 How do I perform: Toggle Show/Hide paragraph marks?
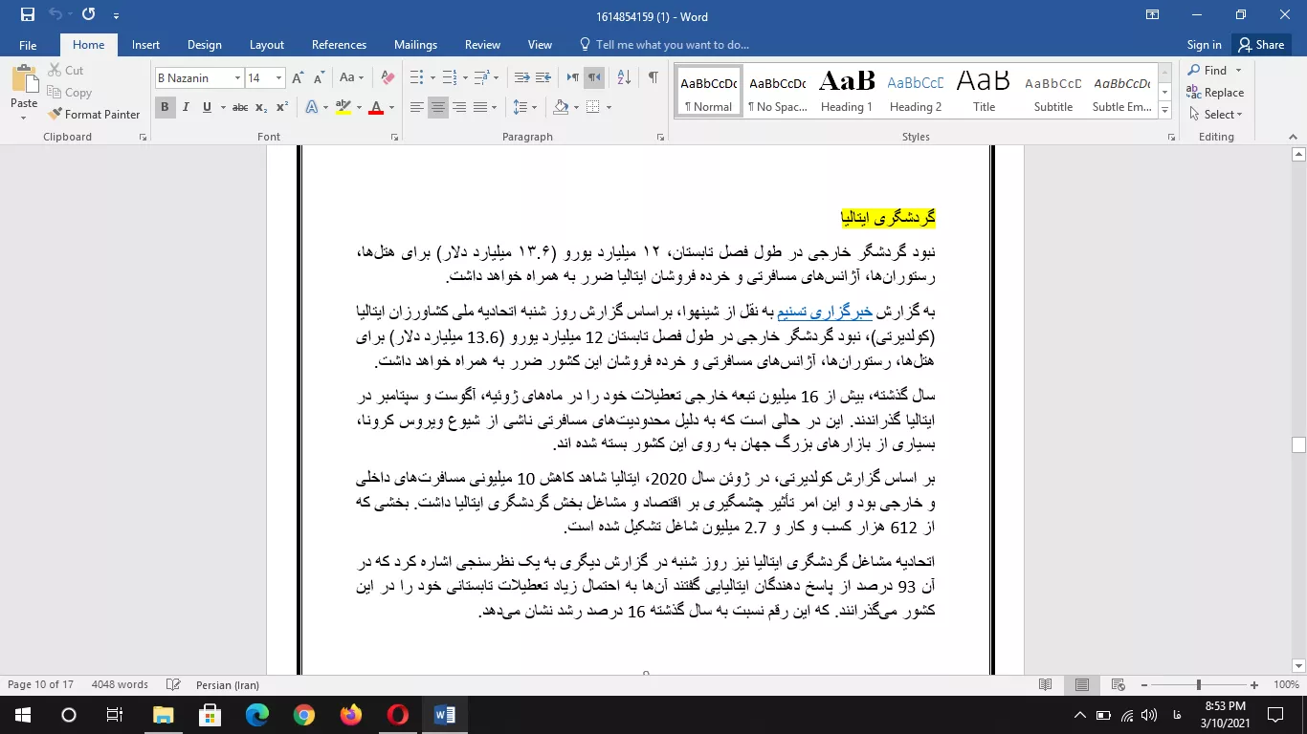(653, 78)
